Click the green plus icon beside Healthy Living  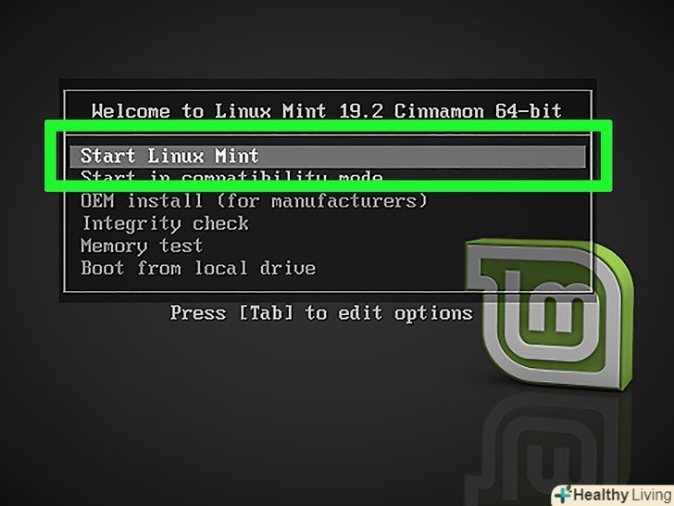click(563, 494)
